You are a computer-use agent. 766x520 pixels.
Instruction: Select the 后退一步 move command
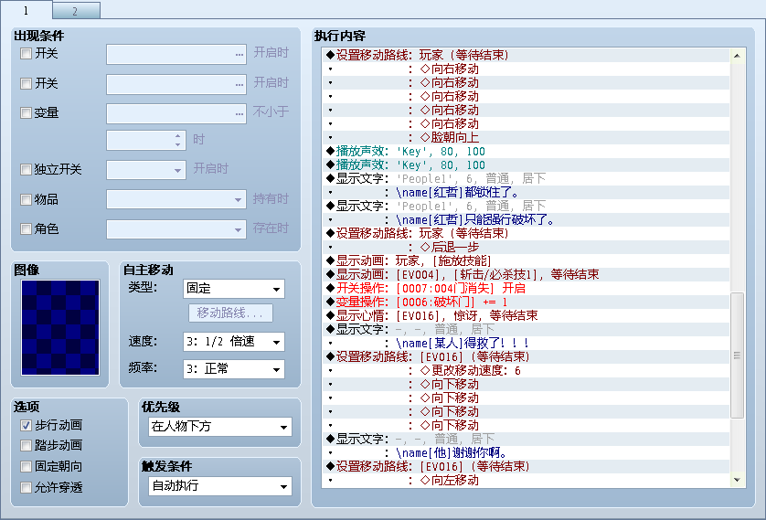[526, 247]
